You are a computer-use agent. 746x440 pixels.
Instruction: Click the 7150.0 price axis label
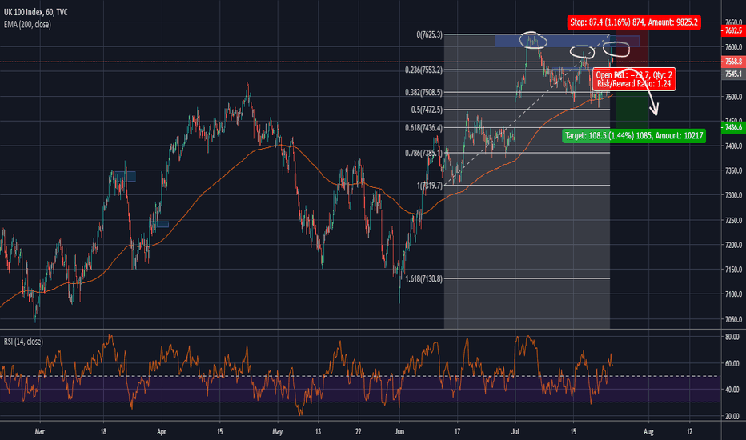tap(734, 270)
